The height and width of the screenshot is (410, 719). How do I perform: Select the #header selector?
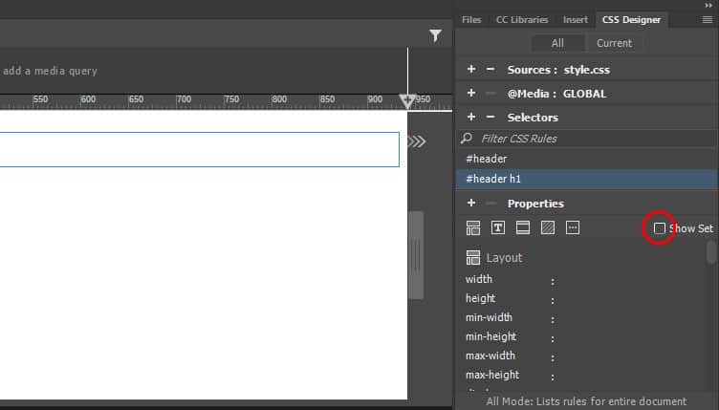click(586, 159)
